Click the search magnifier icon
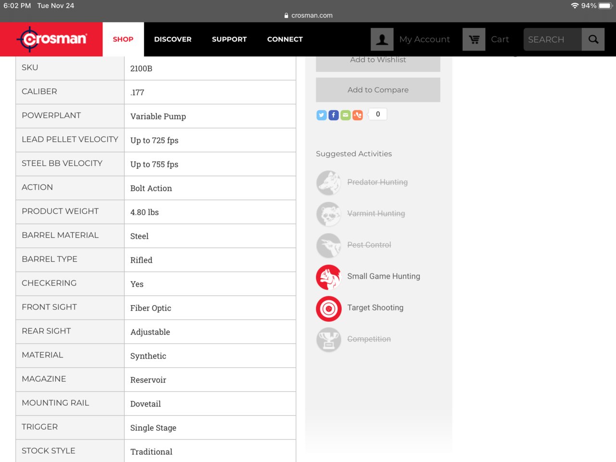 click(593, 39)
